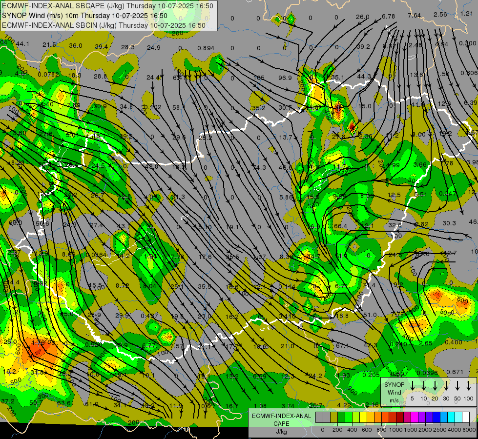Click the SBCIN title line
Image resolution: width=478 pixels, height=439 pixels.
(x=104, y=25)
